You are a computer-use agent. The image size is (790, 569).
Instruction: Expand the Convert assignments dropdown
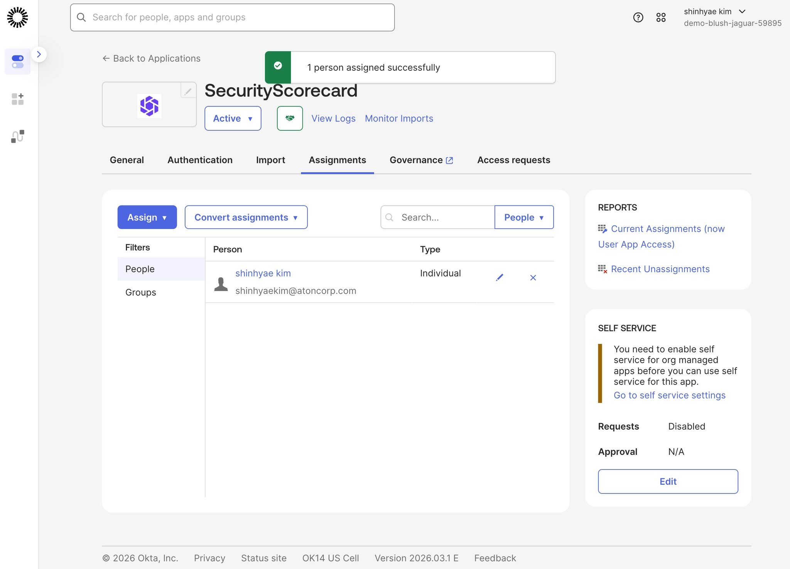click(246, 217)
